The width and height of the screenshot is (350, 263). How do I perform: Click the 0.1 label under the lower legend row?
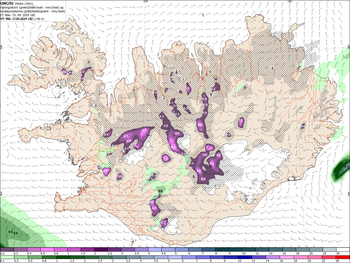[x=2, y=261]
